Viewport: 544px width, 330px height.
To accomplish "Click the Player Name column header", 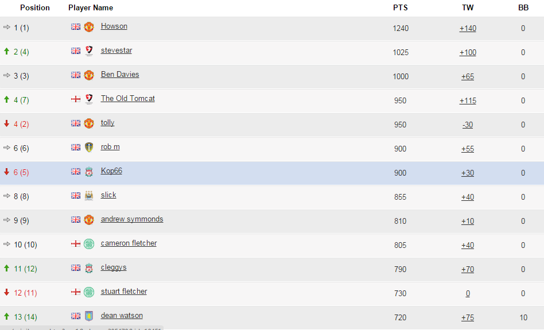I will point(91,7).
